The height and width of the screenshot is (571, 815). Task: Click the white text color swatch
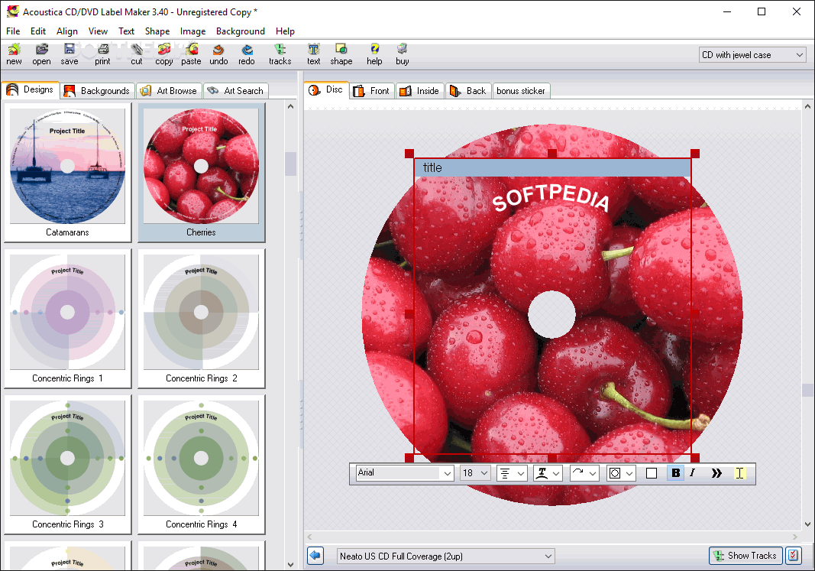point(652,473)
